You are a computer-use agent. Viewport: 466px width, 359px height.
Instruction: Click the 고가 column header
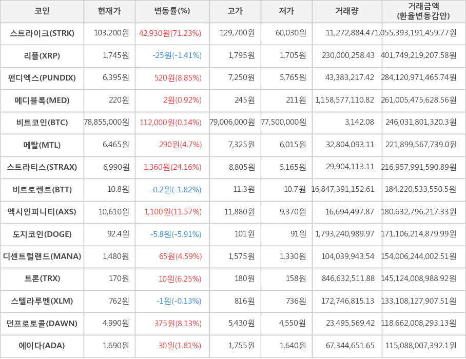235,11
